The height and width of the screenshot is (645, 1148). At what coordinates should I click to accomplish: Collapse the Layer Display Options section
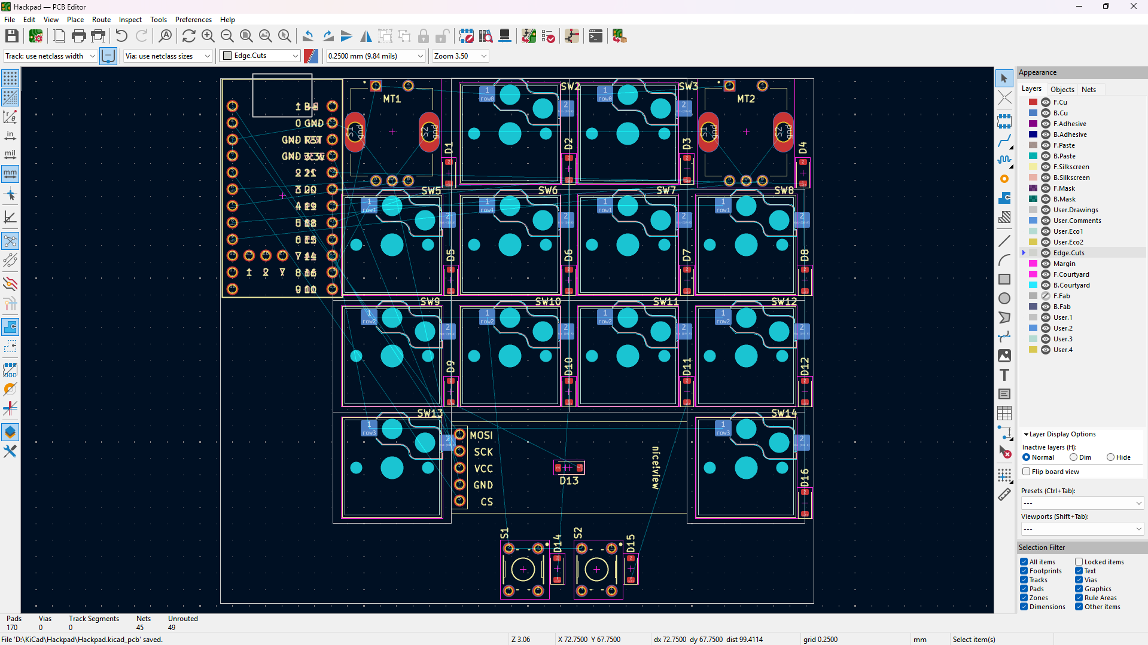pos(1025,434)
